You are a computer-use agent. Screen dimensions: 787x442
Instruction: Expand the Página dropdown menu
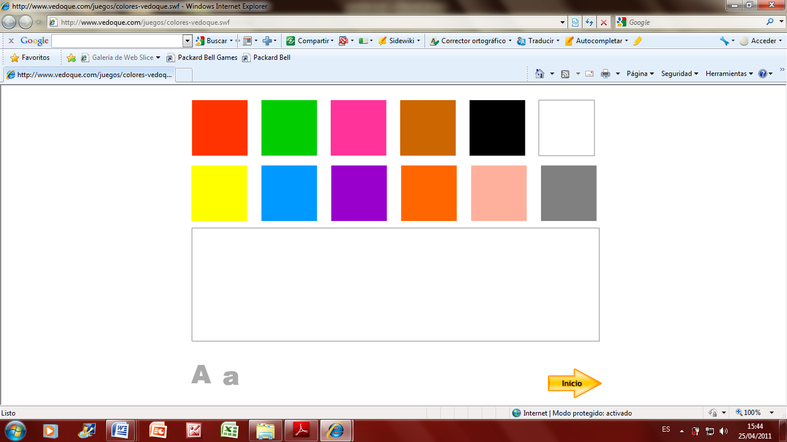(x=640, y=74)
